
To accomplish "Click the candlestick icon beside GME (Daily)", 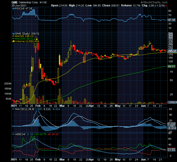I will [14, 34].
